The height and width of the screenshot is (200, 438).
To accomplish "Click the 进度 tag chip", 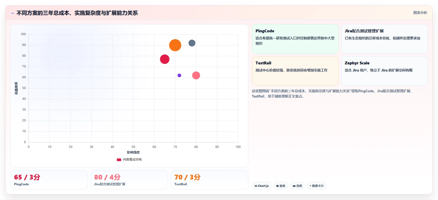I will click(x=297, y=186).
